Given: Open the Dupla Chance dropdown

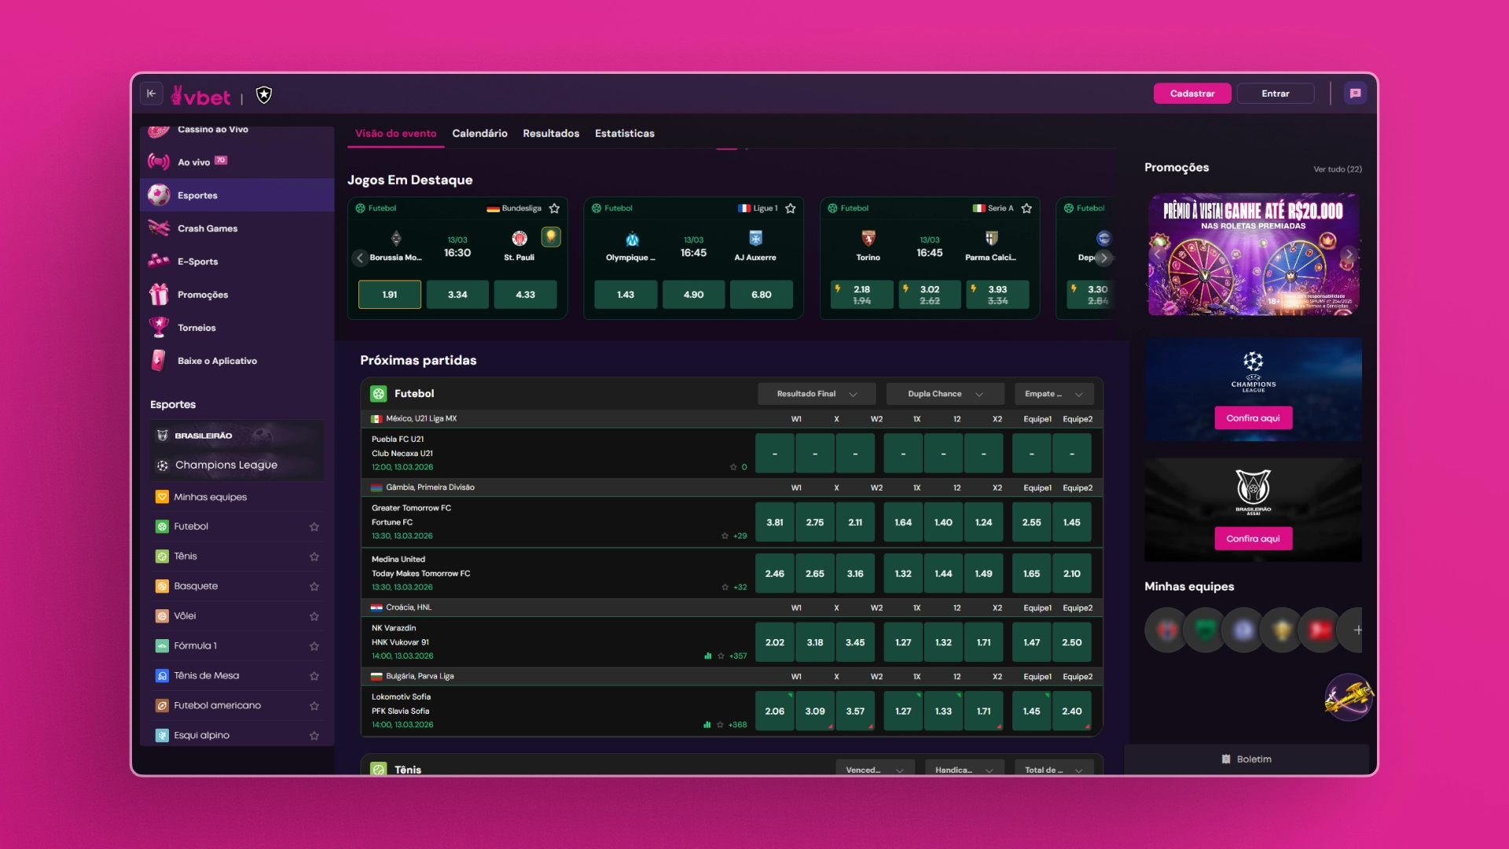Looking at the screenshot, I should pyautogui.click(x=945, y=394).
